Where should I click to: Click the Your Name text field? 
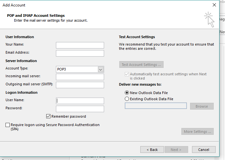point(80,45)
